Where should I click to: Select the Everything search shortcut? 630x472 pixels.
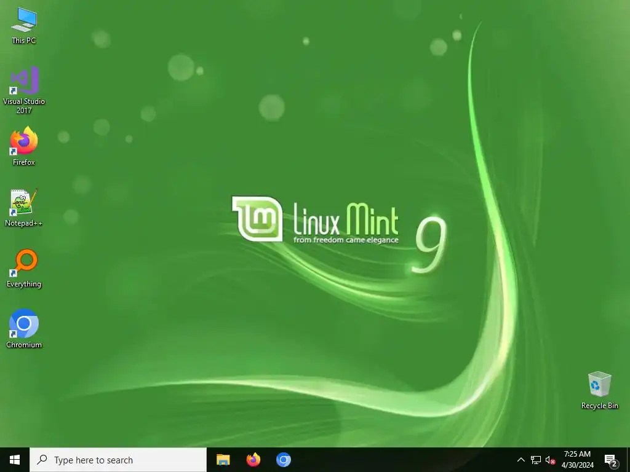point(24,268)
